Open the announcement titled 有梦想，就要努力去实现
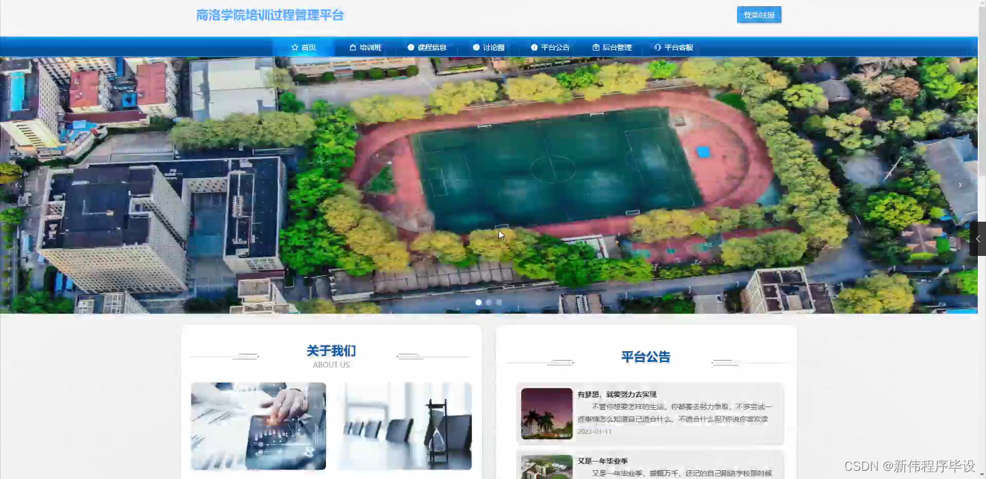Screen dimensions: 986x479 click(x=617, y=394)
